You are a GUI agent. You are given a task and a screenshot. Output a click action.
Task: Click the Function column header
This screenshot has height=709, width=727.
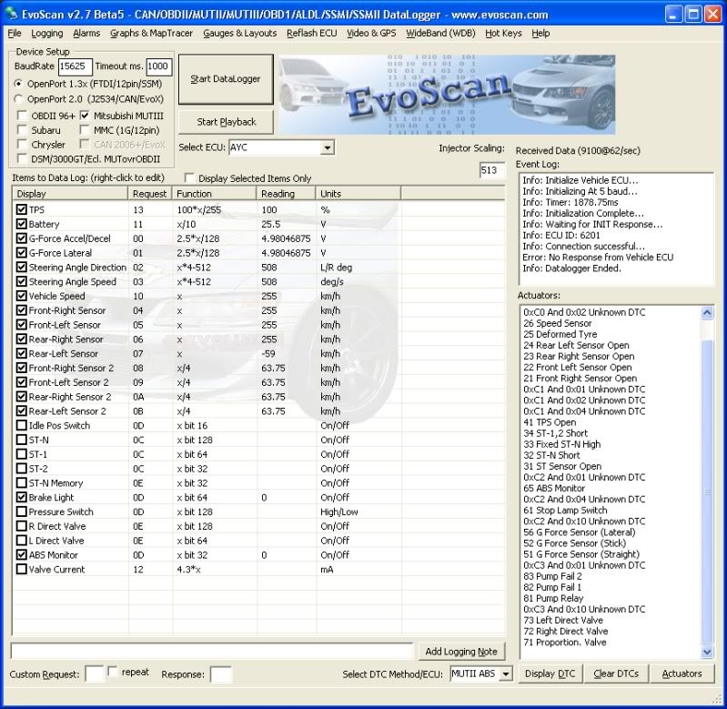point(214,193)
